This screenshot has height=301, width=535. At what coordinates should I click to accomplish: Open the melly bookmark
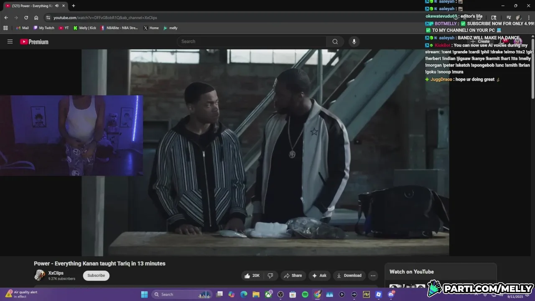171,28
